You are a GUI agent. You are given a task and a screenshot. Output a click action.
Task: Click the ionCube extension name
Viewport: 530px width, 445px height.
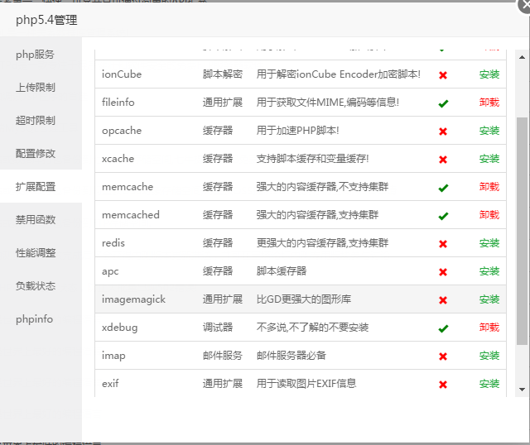point(122,74)
